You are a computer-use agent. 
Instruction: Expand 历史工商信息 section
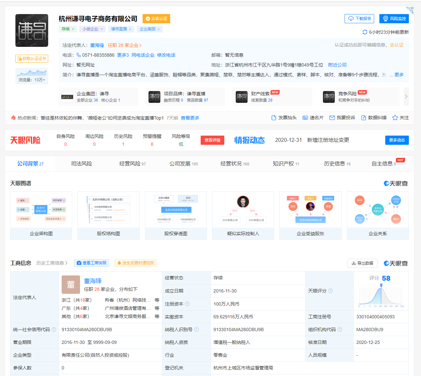[52, 263]
